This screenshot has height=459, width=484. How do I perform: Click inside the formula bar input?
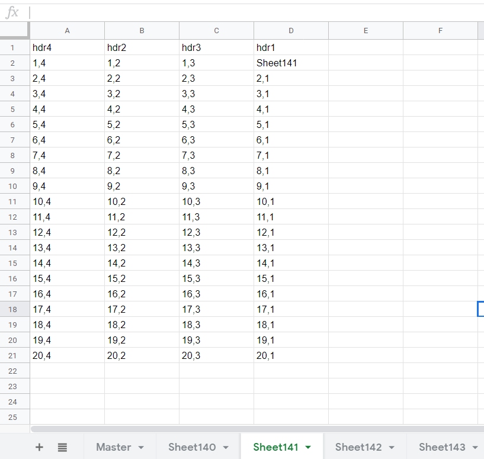[x=255, y=12]
